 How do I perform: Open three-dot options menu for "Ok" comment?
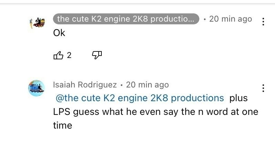click(x=263, y=22)
